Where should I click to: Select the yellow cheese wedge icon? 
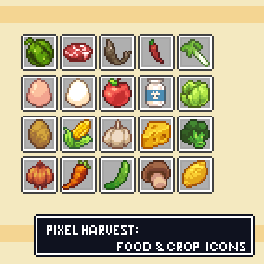pos(156,135)
